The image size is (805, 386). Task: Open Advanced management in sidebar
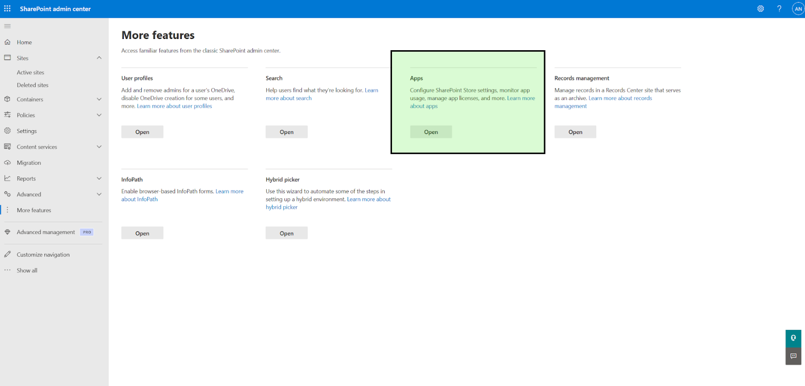(46, 232)
